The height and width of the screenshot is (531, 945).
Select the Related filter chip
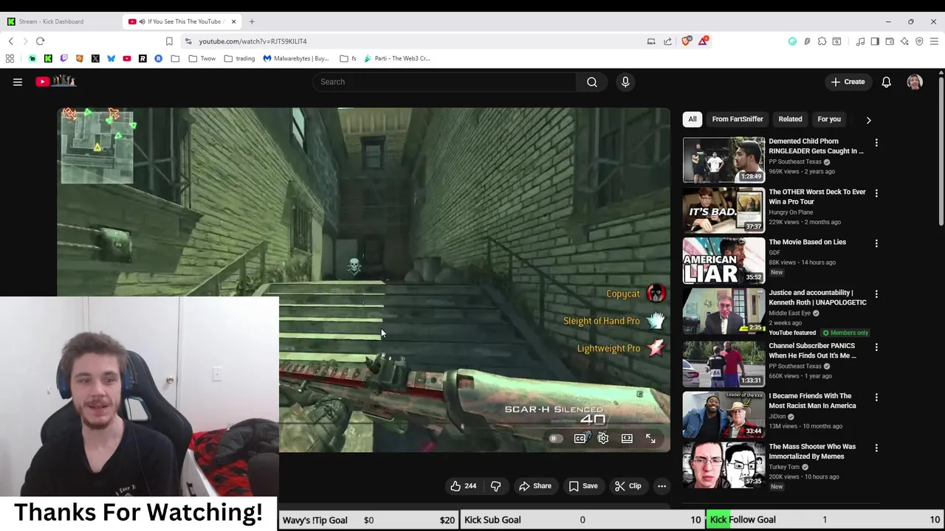pyautogui.click(x=790, y=119)
